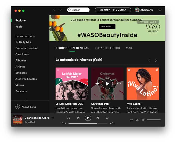This screenshot has width=176, height=142.
Task: Seek on the track progress bar
Action: click(88, 123)
